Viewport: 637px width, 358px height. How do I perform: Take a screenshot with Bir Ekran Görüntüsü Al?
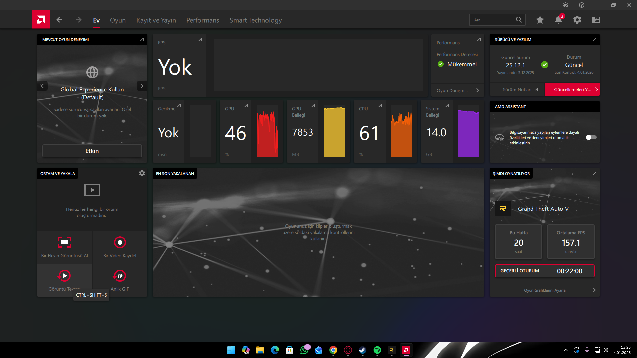[65, 247]
